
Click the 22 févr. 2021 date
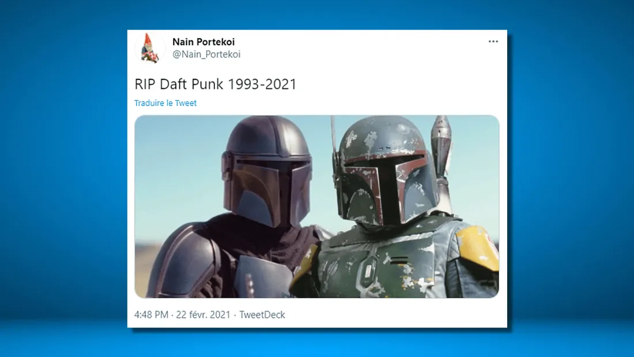point(203,315)
